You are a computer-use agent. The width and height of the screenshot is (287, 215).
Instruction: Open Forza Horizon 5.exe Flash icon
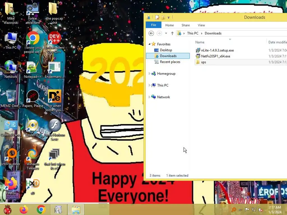[x=54, y=130]
